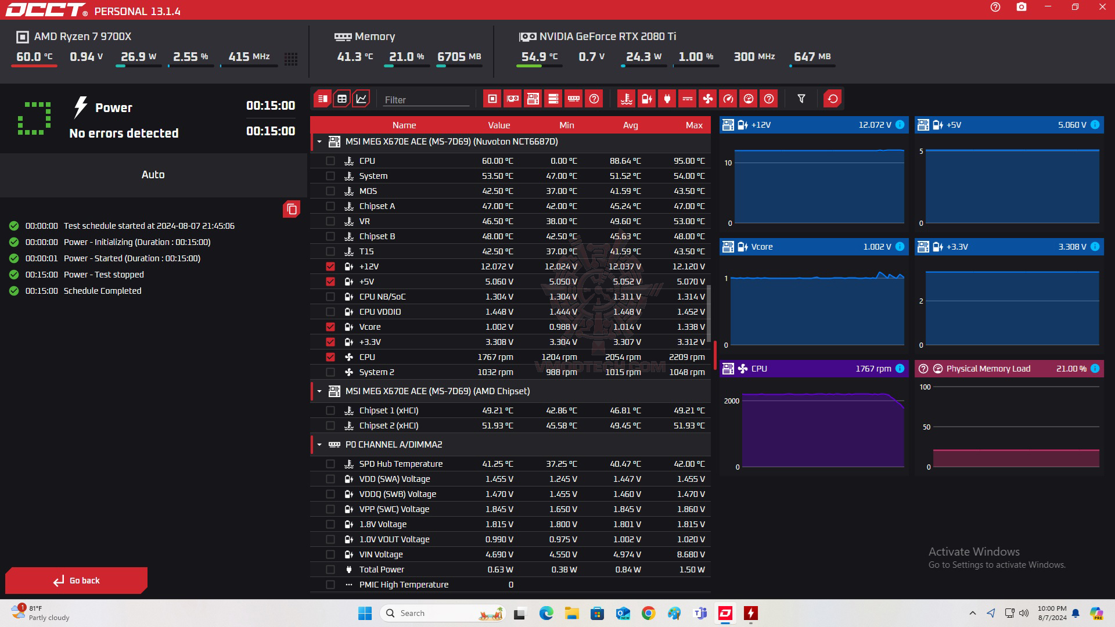Click the Max column header

[x=693, y=125]
